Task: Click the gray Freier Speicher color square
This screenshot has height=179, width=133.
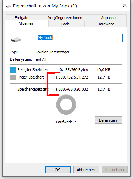Action: coord(13,77)
